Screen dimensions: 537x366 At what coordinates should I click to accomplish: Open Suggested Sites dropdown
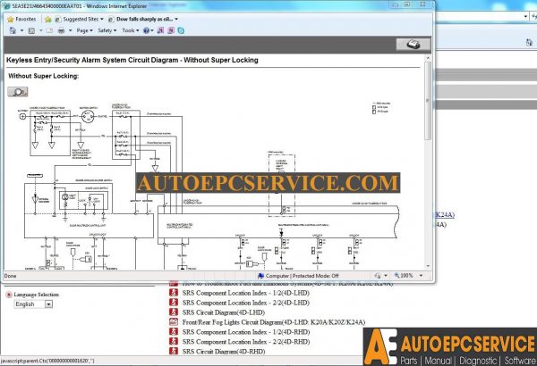(x=79, y=19)
